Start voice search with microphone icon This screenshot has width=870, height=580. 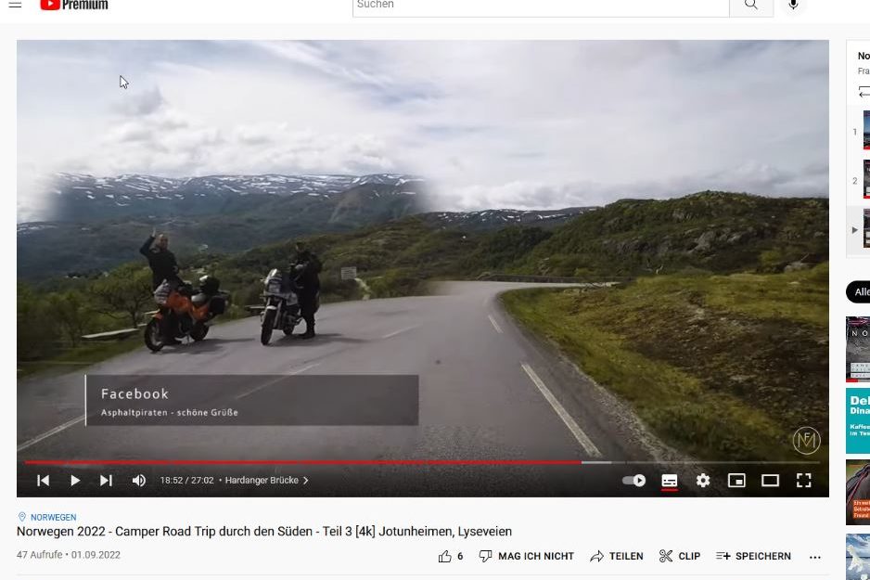pyautogui.click(x=793, y=5)
